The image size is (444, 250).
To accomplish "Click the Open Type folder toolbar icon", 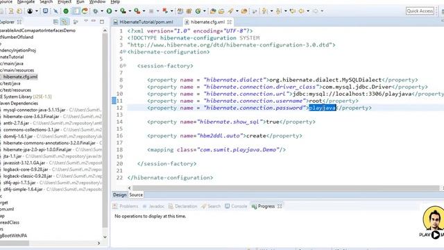I will [x=213, y=11].
